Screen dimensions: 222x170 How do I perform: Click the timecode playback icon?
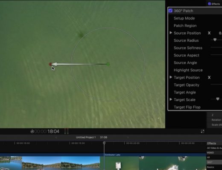click(x=32, y=131)
